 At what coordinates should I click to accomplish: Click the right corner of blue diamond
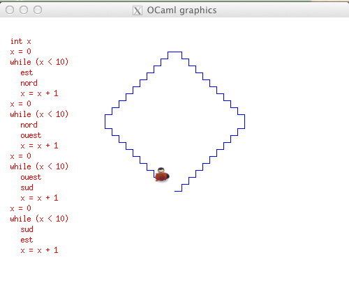244,121
